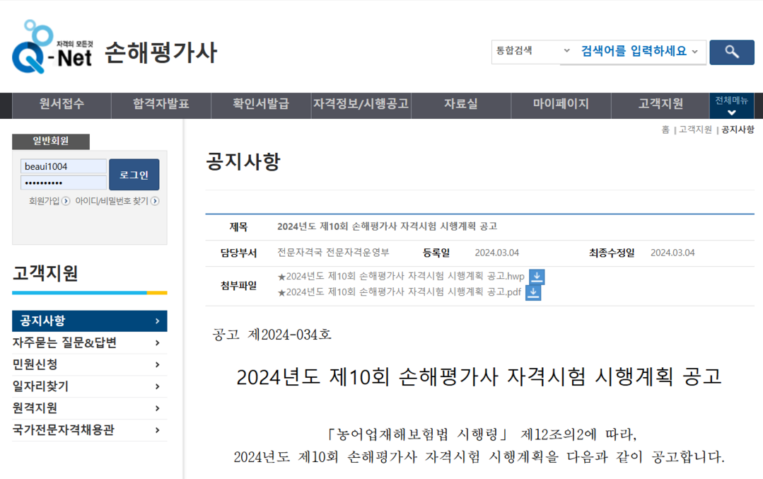This screenshot has width=763, height=479.
Task: Click the 고객지원 breadcrumb link
Action: (x=695, y=130)
